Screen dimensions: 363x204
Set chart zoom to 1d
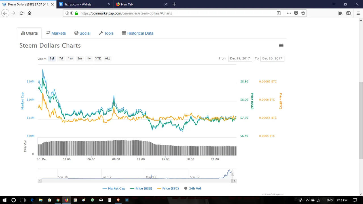[52, 58]
